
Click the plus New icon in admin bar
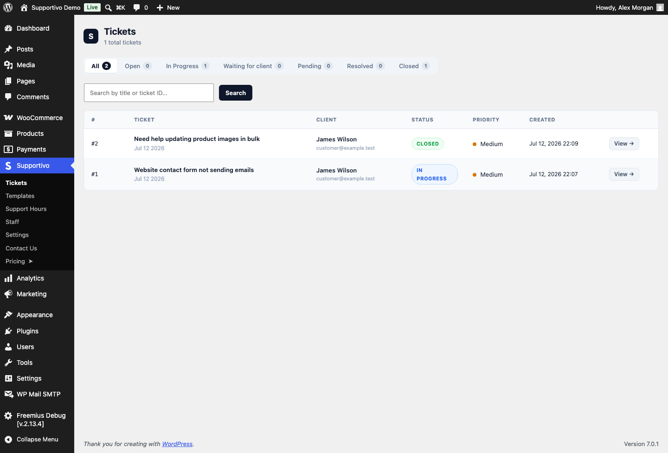[160, 7]
